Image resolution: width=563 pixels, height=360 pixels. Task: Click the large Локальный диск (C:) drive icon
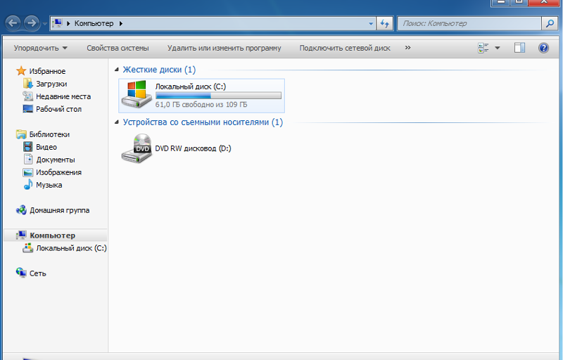pyautogui.click(x=136, y=94)
